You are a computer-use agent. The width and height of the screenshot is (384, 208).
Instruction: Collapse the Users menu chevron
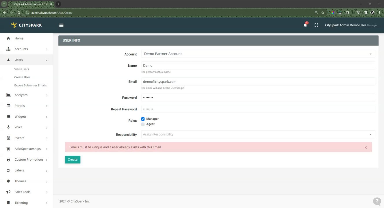47,60
